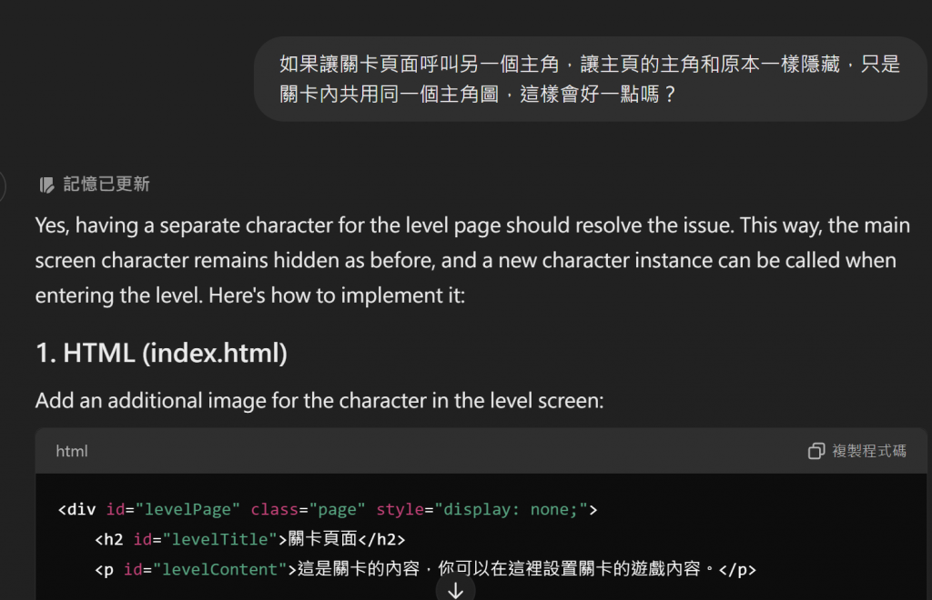The height and width of the screenshot is (600, 932).
Task: Click the 'Add an additional image' sentence
Action: click(x=319, y=401)
